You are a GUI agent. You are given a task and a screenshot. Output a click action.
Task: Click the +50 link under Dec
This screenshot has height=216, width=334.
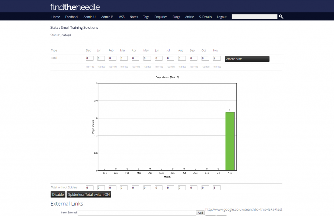pyautogui.click(x=87, y=67)
